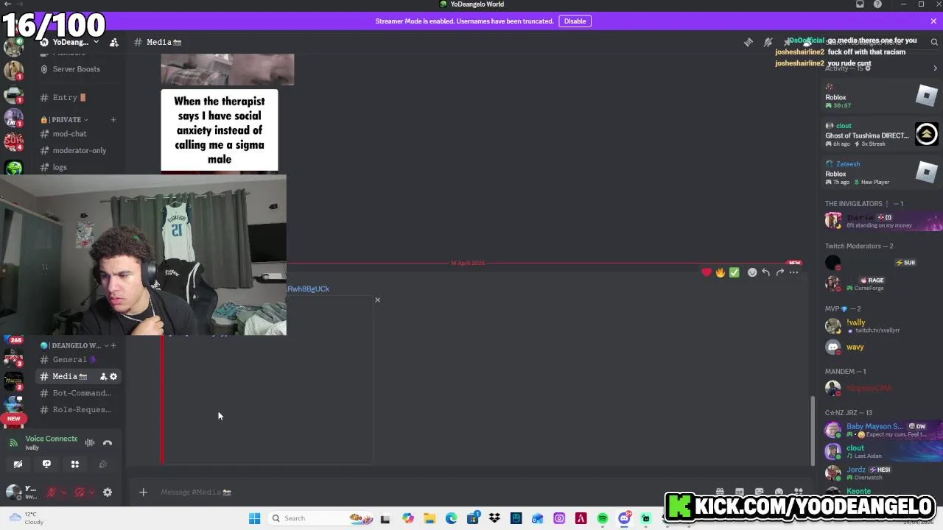
Task: Start an activity from the voice panel
Action: 74,464
